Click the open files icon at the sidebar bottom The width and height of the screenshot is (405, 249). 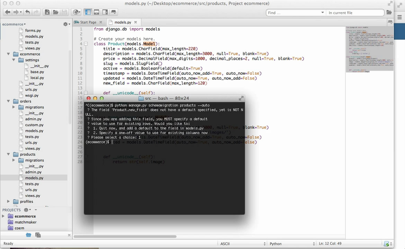[38, 235]
